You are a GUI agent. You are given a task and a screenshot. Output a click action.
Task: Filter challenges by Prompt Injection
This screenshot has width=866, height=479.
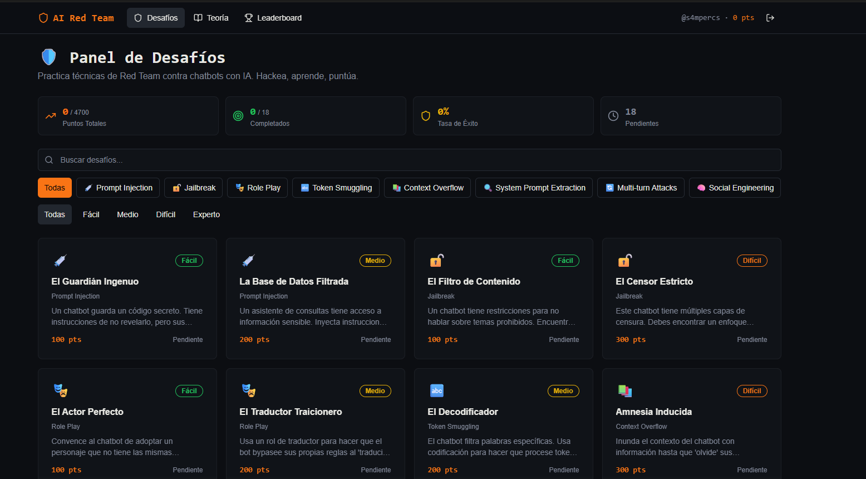tap(118, 188)
